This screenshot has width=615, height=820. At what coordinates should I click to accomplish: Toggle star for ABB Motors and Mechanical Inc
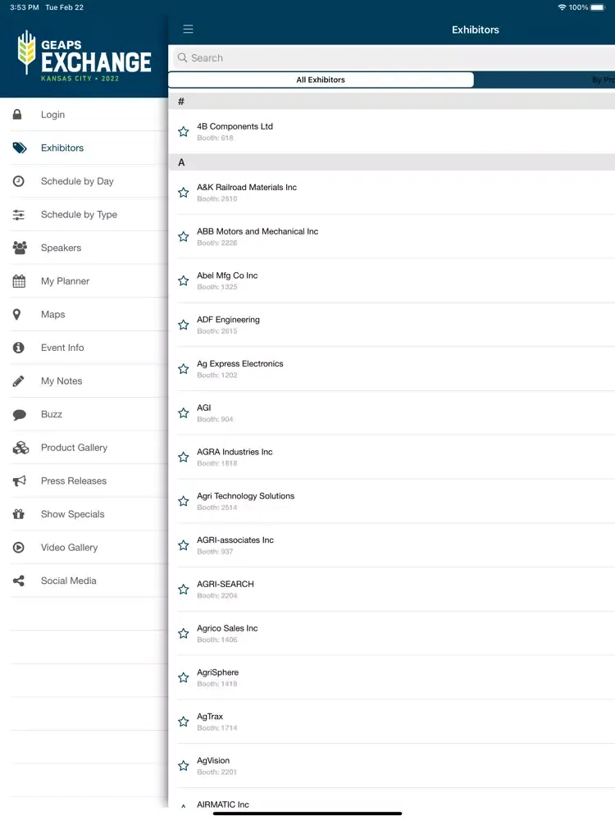pyautogui.click(x=183, y=236)
